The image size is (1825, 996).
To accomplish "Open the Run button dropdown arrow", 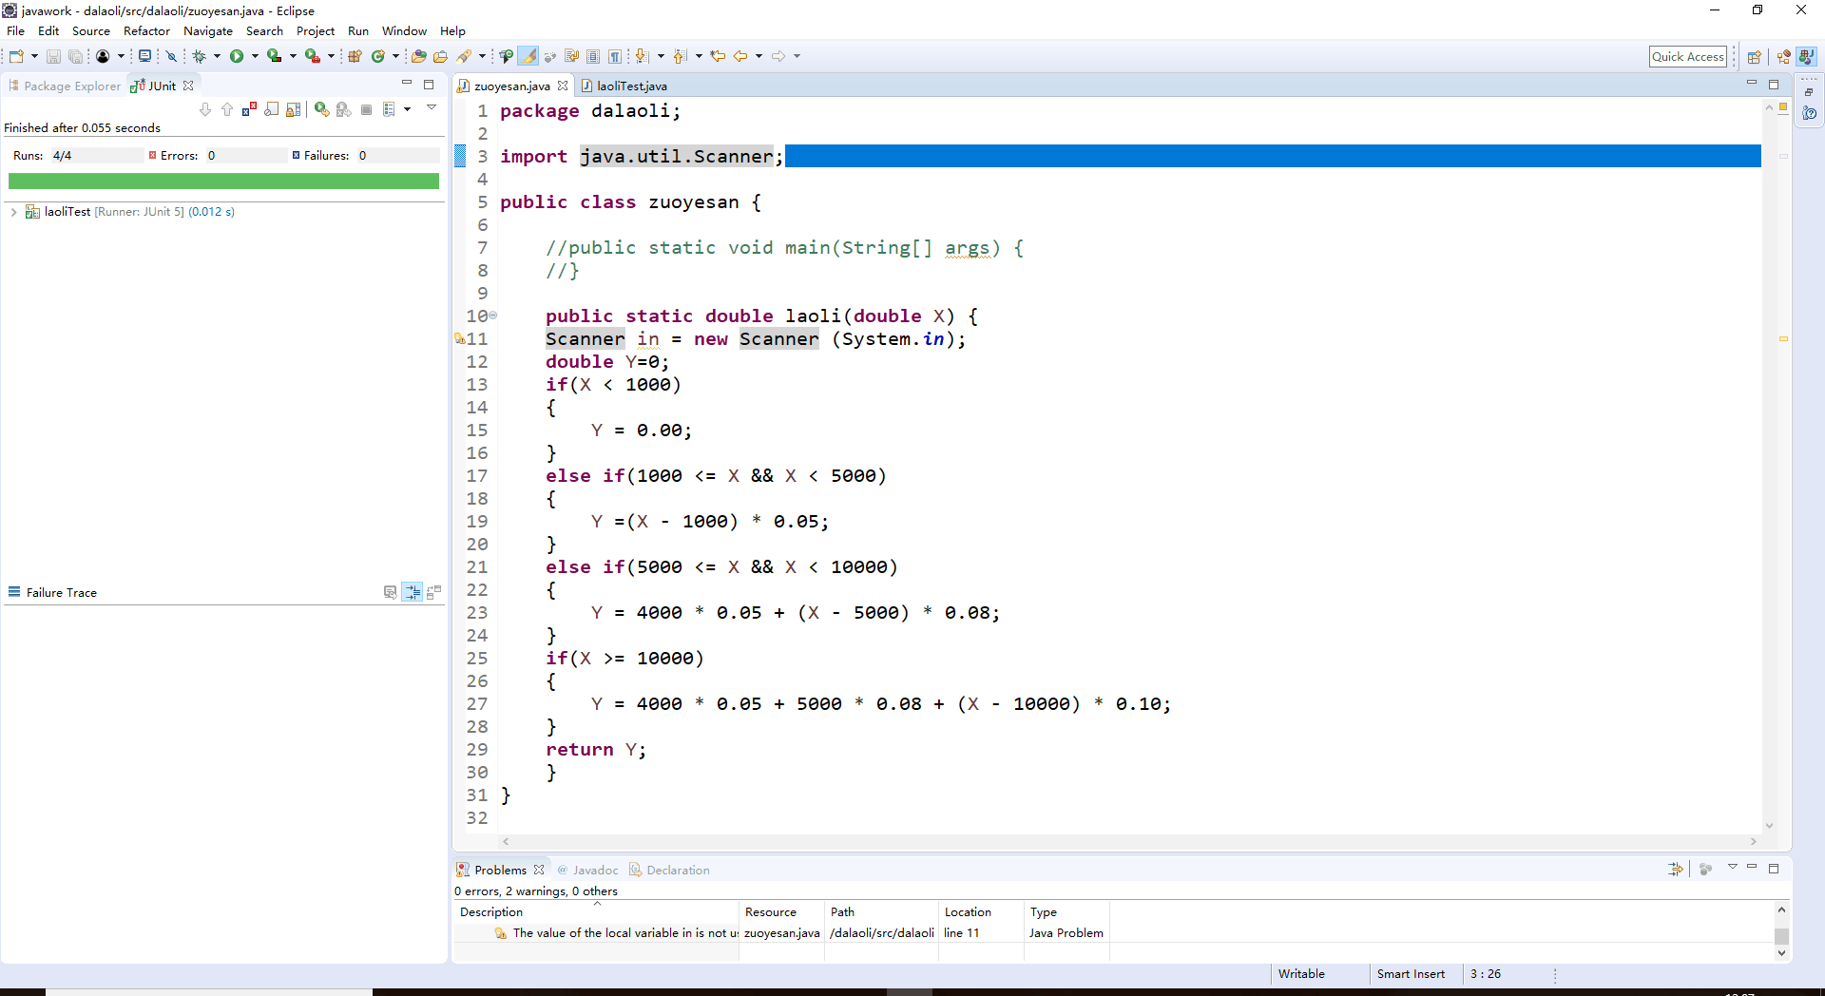I will point(255,56).
